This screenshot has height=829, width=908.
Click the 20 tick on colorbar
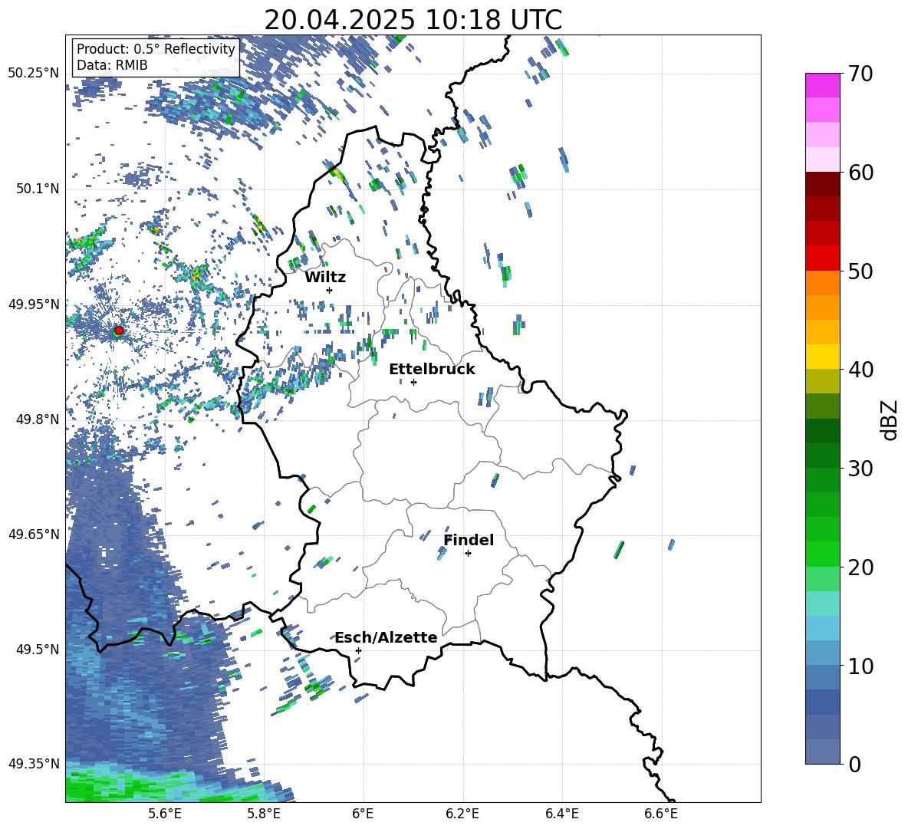(860, 567)
